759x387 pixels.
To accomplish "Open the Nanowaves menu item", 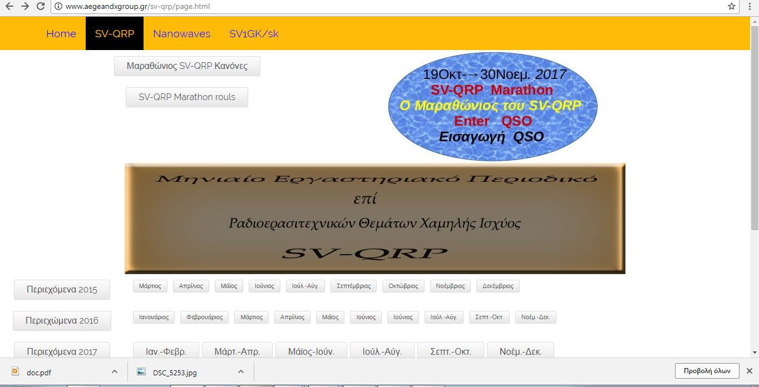I will pos(181,33).
